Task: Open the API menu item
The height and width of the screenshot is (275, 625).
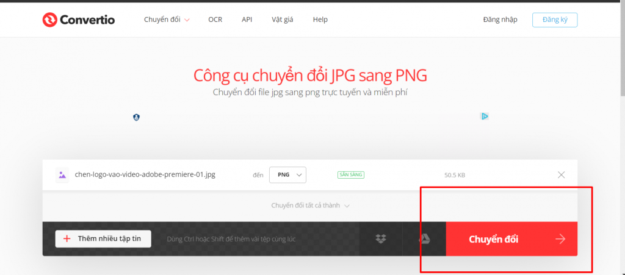Action: [247, 20]
